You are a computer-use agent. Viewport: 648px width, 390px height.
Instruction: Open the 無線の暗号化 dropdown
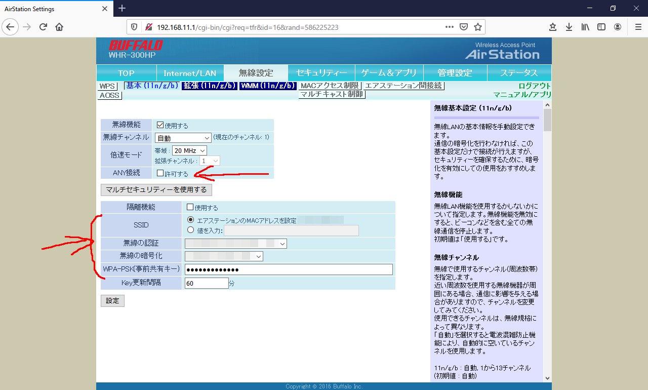(224, 256)
